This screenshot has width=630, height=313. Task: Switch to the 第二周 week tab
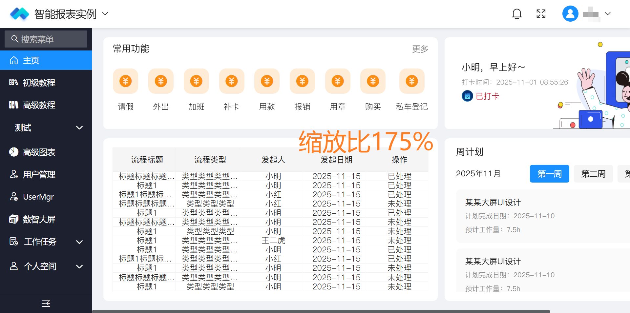click(x=593, y=174)
